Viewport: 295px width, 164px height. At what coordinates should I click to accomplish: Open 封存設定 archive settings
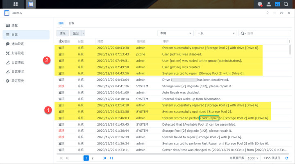coord(26,53)
